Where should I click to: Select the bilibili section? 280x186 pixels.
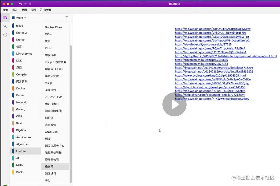25,26
